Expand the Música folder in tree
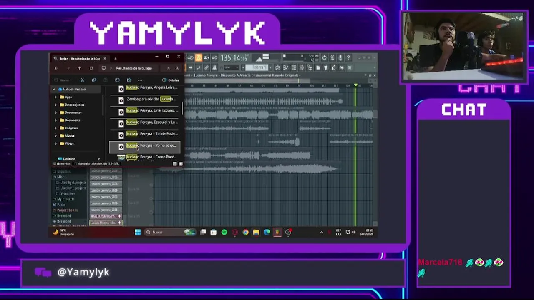This screenshot has width=534, height=300. coord(56,135)
